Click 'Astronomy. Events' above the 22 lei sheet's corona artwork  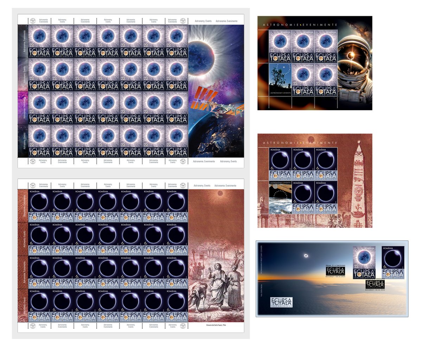[x=203, y=21]
